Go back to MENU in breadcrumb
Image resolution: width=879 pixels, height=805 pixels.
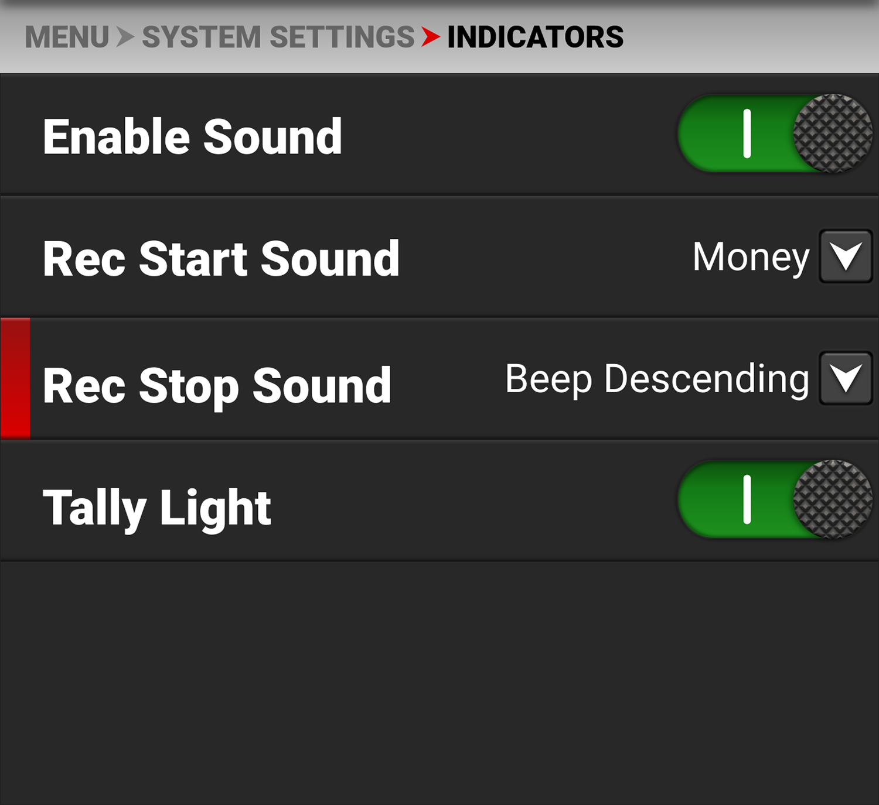point(66,37)
